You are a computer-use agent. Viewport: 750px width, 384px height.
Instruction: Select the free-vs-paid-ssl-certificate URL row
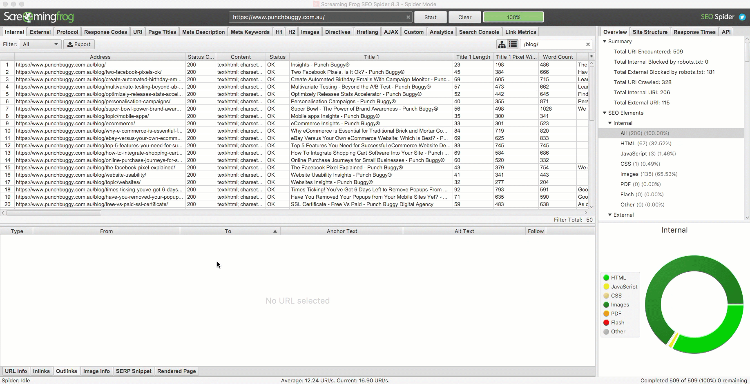pos(294,204)
